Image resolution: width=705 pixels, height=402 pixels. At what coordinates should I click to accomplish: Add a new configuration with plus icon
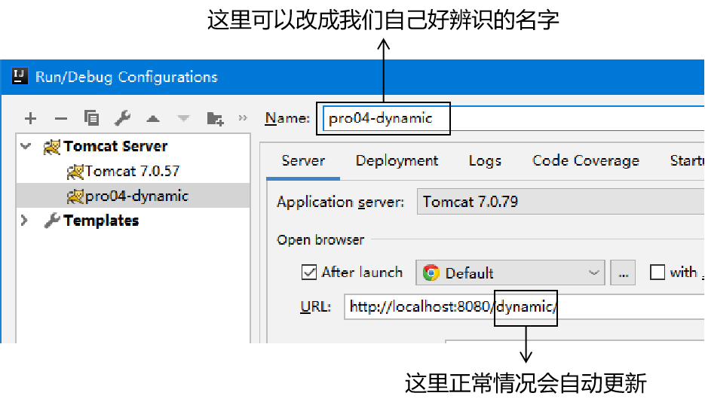(31, 118)
